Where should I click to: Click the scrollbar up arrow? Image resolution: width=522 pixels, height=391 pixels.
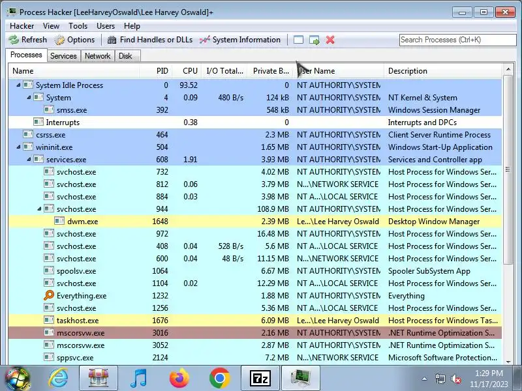(x=508, y=69)
